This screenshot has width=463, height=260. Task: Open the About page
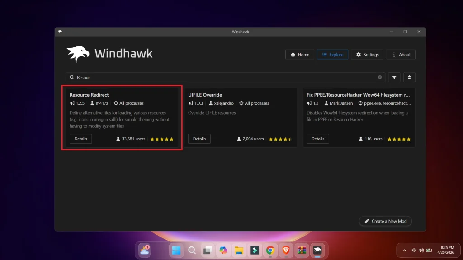pos(401,54)
